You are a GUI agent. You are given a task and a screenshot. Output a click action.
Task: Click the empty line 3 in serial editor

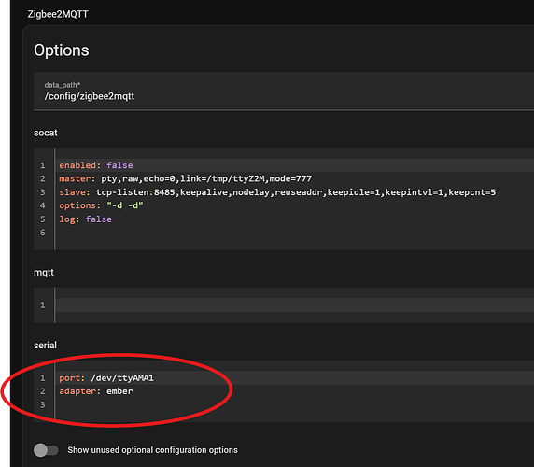(295, 404)
